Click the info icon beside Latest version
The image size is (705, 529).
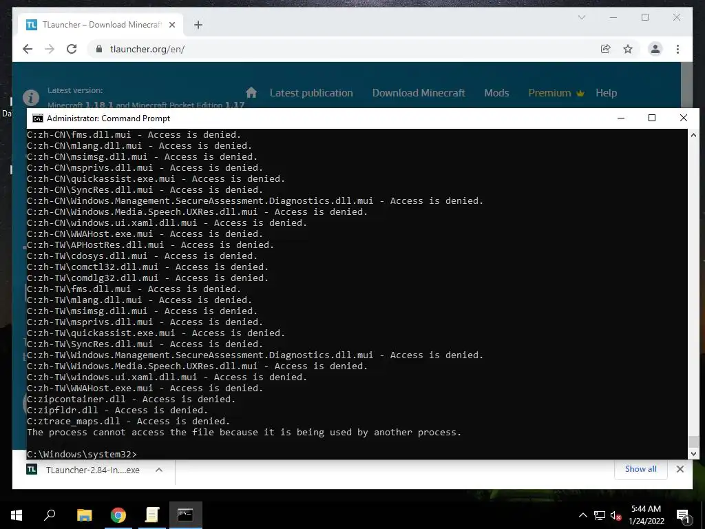pos(30,97)
